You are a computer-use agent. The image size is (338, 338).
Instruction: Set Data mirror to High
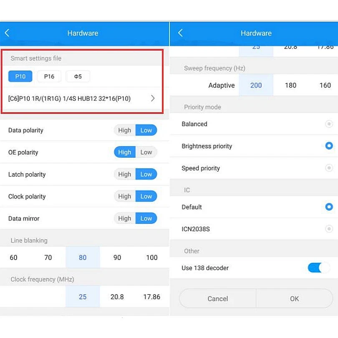click(124, 219)
